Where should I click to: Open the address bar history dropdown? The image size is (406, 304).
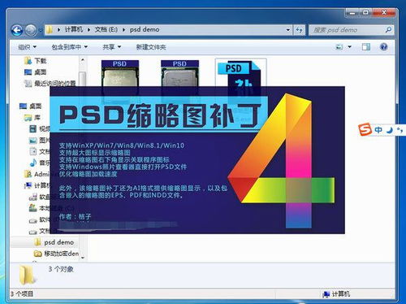tap(288, 30)
